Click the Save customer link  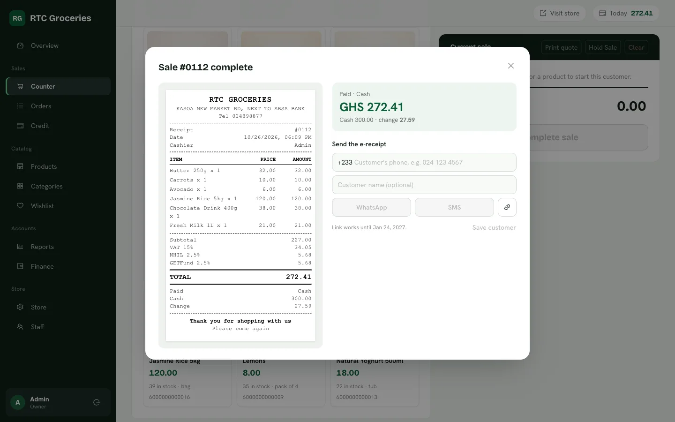(494, 227)
